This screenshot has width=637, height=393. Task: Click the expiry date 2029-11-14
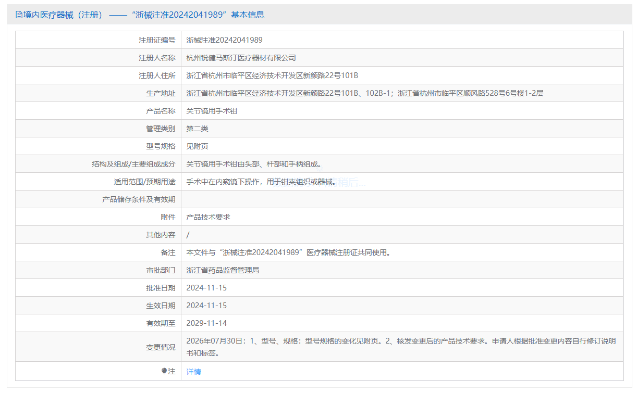(x=207, y=323)
